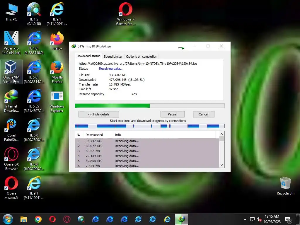Open File Explorer from the taskbar
Viewport: 300px width, 225px height.
pos(24,219)
